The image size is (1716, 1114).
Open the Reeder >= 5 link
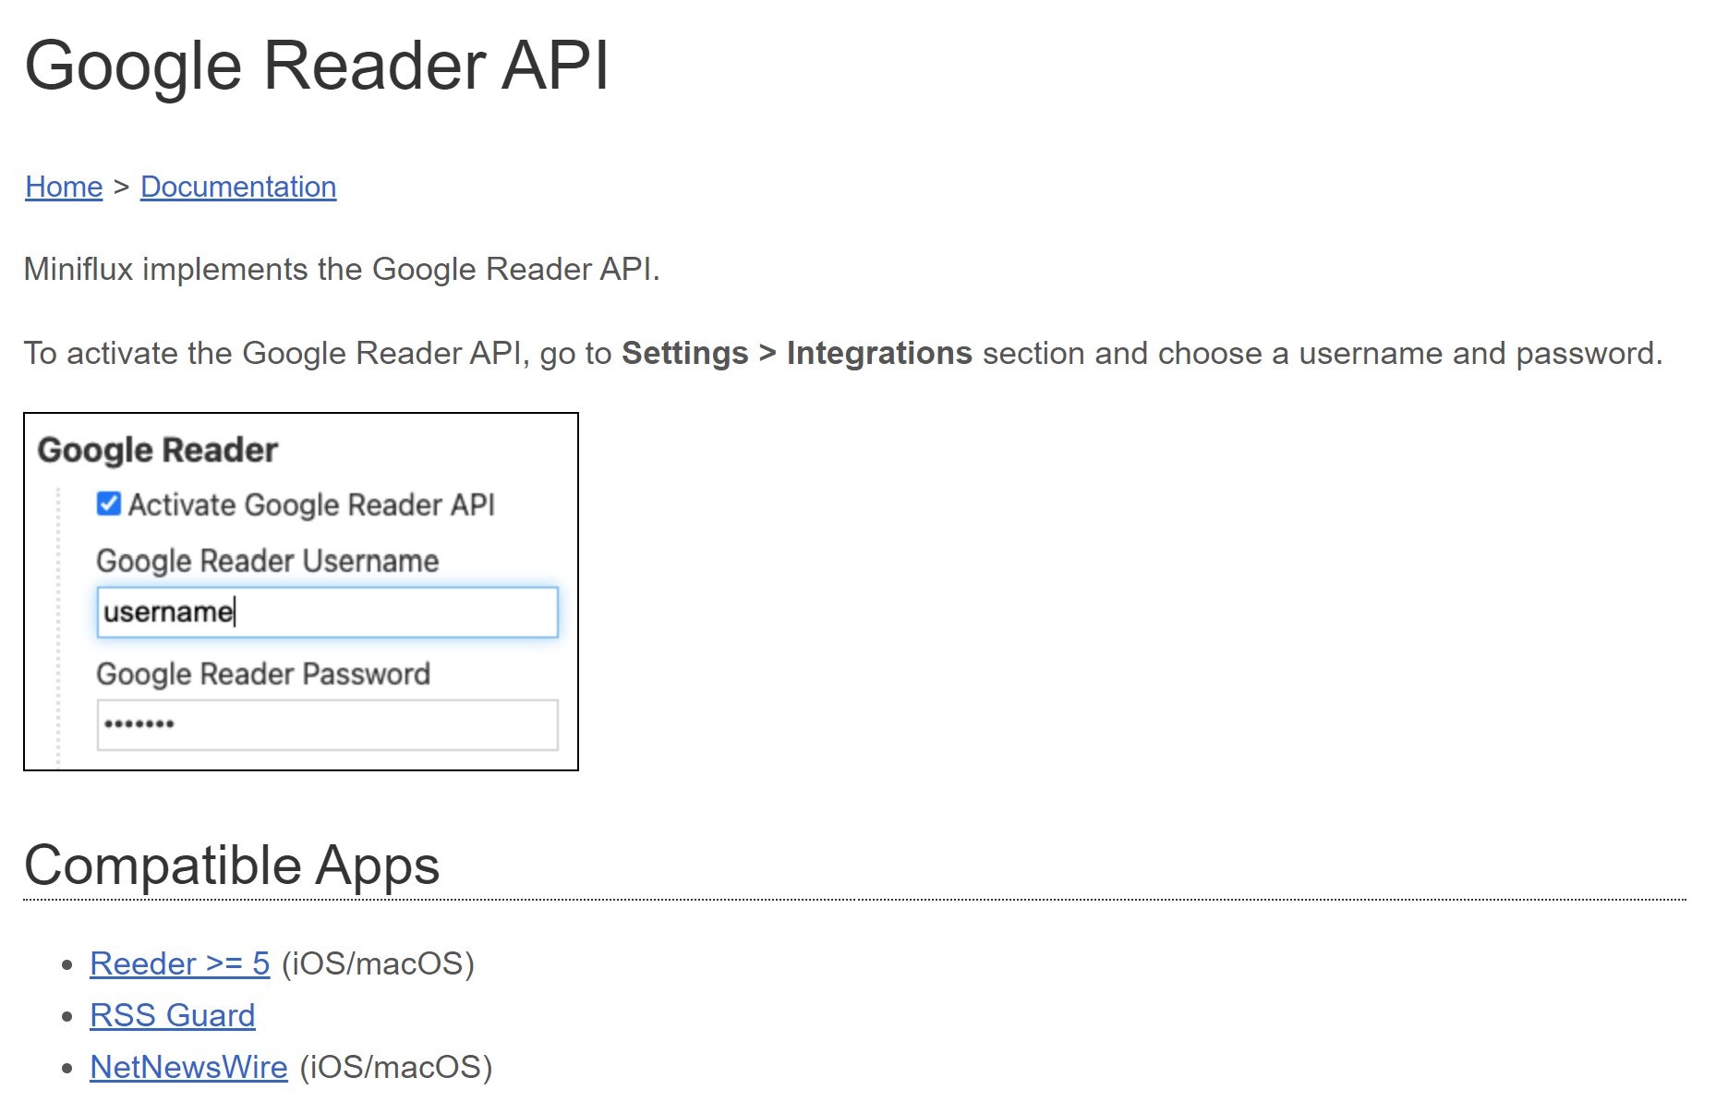(x=180, y=963)
